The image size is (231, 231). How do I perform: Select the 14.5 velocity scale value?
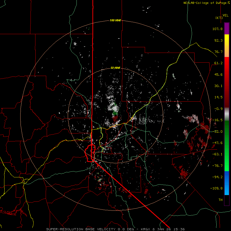tap(218, 97)
